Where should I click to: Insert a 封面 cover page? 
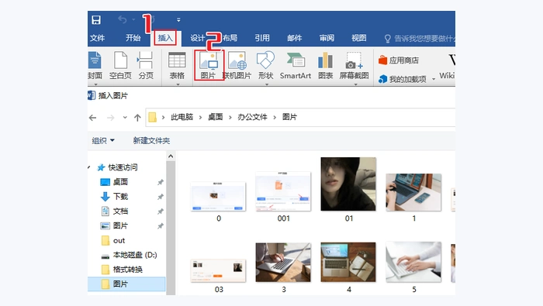tap(95, 65)
